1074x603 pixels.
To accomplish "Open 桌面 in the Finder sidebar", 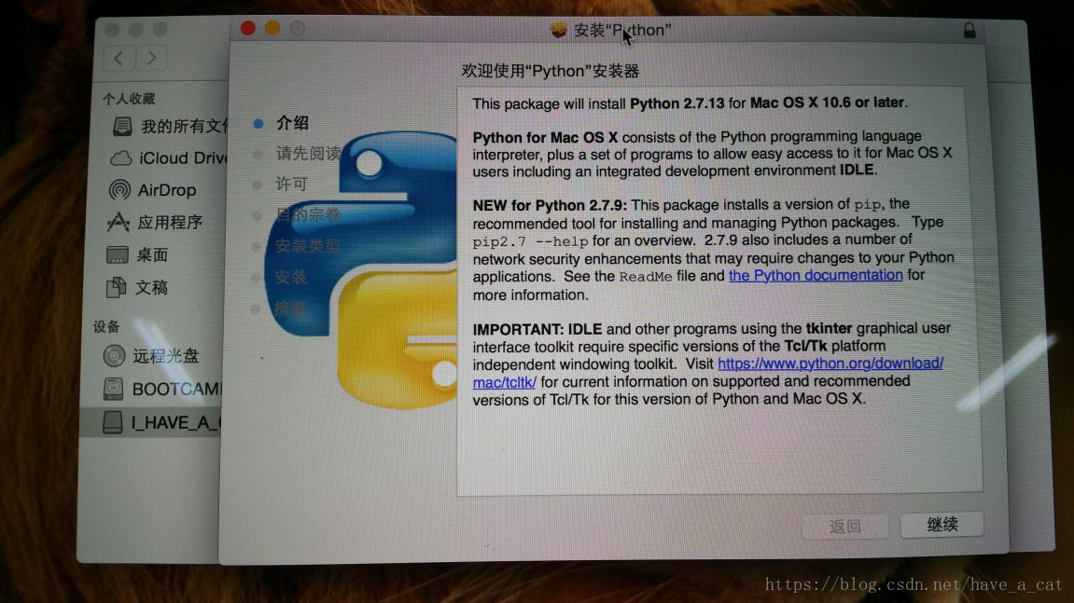I will coord(138,255).
